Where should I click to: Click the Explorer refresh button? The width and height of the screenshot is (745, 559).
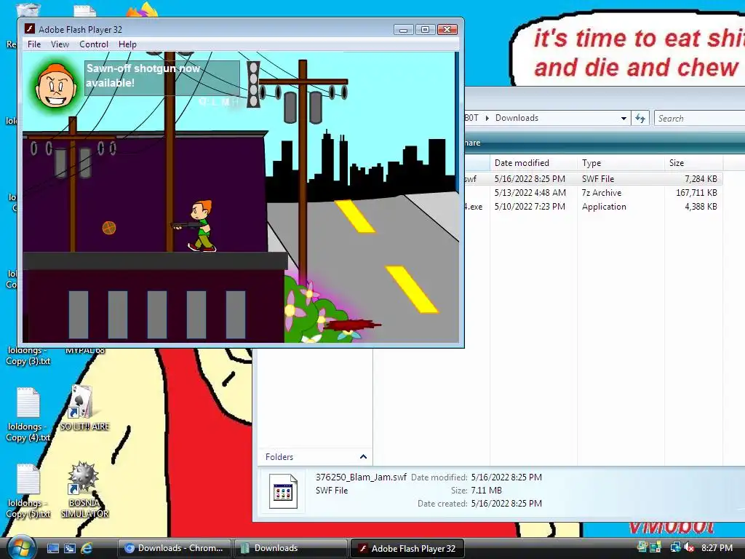[x=640, y=119]
